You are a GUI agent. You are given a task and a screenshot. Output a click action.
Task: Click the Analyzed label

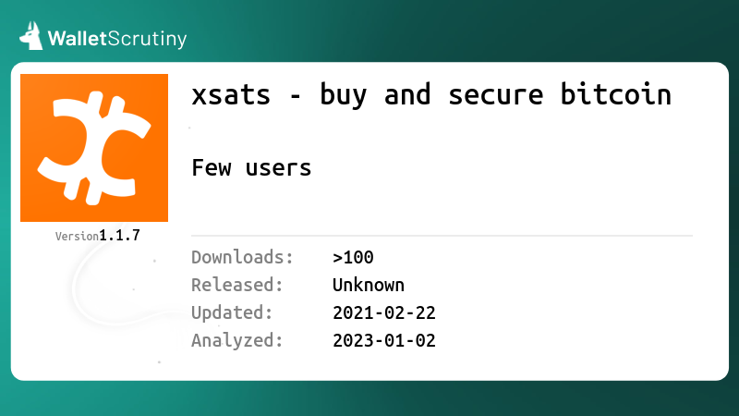(x=237, y=340)
